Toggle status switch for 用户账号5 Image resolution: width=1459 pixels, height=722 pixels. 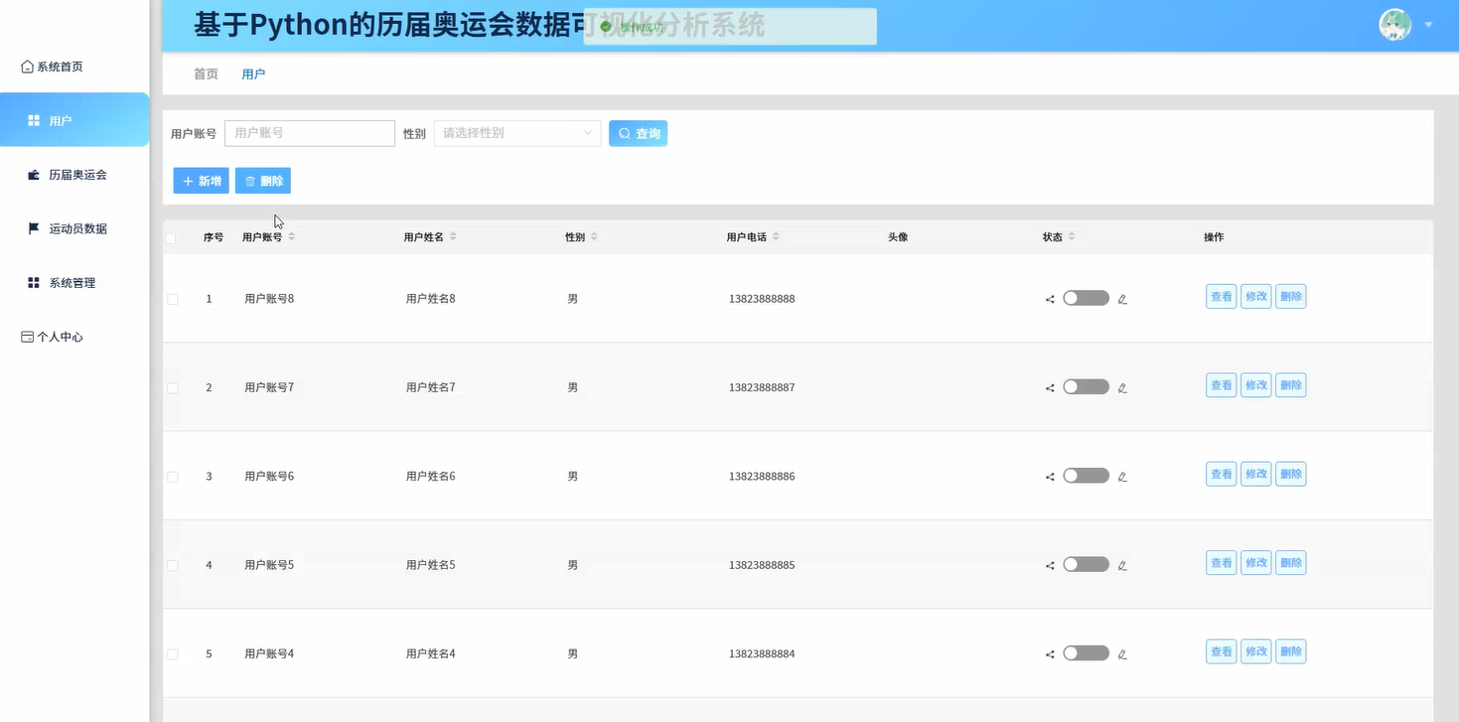tap(1086, 564)
